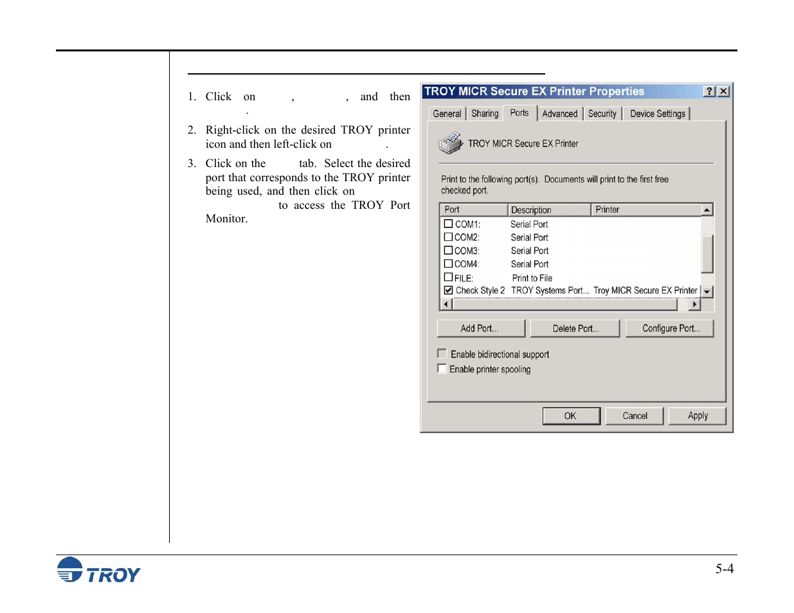Enable bidirectional support checkbox

[x=442, y=353]
